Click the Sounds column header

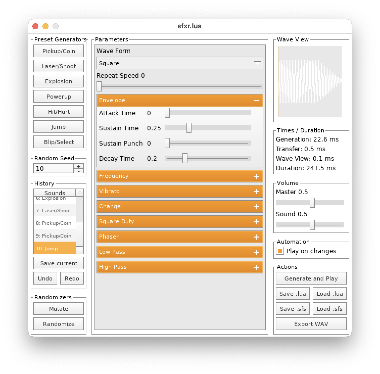(x=55, y=193)
